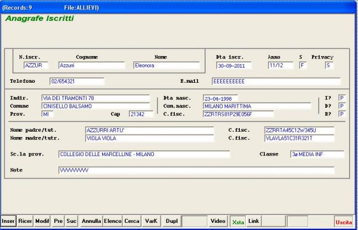Click the Dta iscr. field 30-09-2011
358x230 pixels.
pyautogui.click(x=234, y=66)
